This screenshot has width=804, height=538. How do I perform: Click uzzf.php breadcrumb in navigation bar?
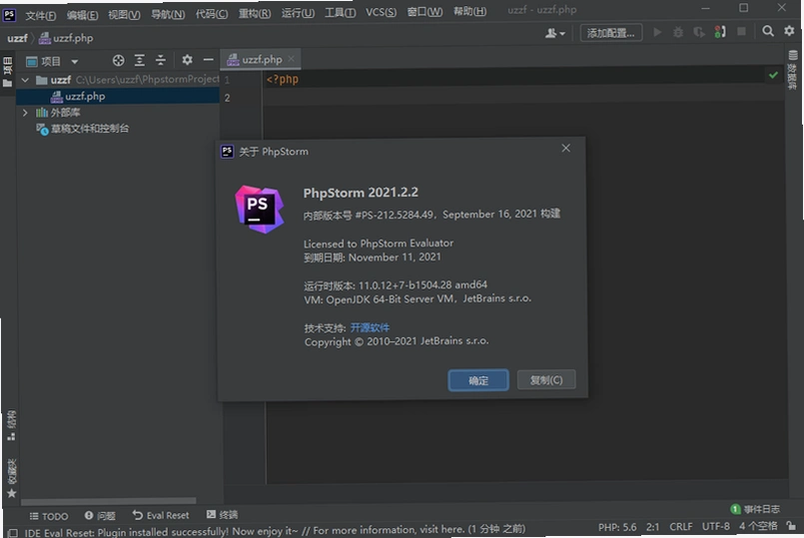pos(66,38)
